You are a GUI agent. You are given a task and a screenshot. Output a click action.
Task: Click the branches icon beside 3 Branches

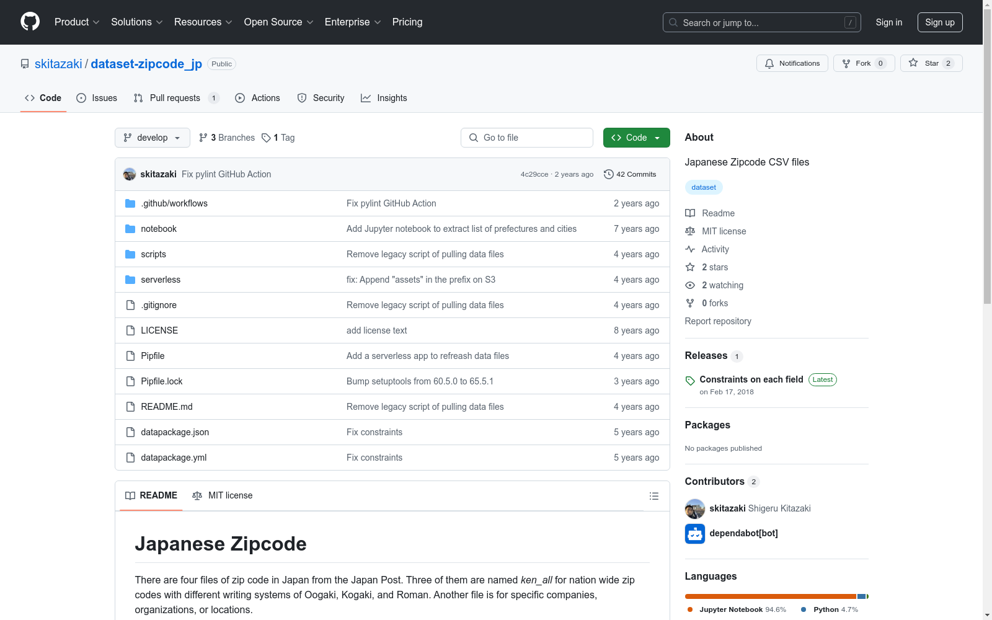click(x=203, y=138)
